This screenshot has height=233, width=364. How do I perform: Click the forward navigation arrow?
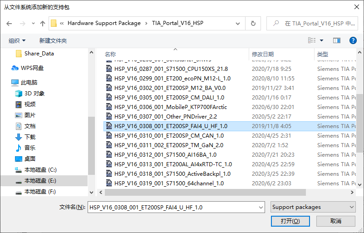pyautogui.click(x=22, y=24)
